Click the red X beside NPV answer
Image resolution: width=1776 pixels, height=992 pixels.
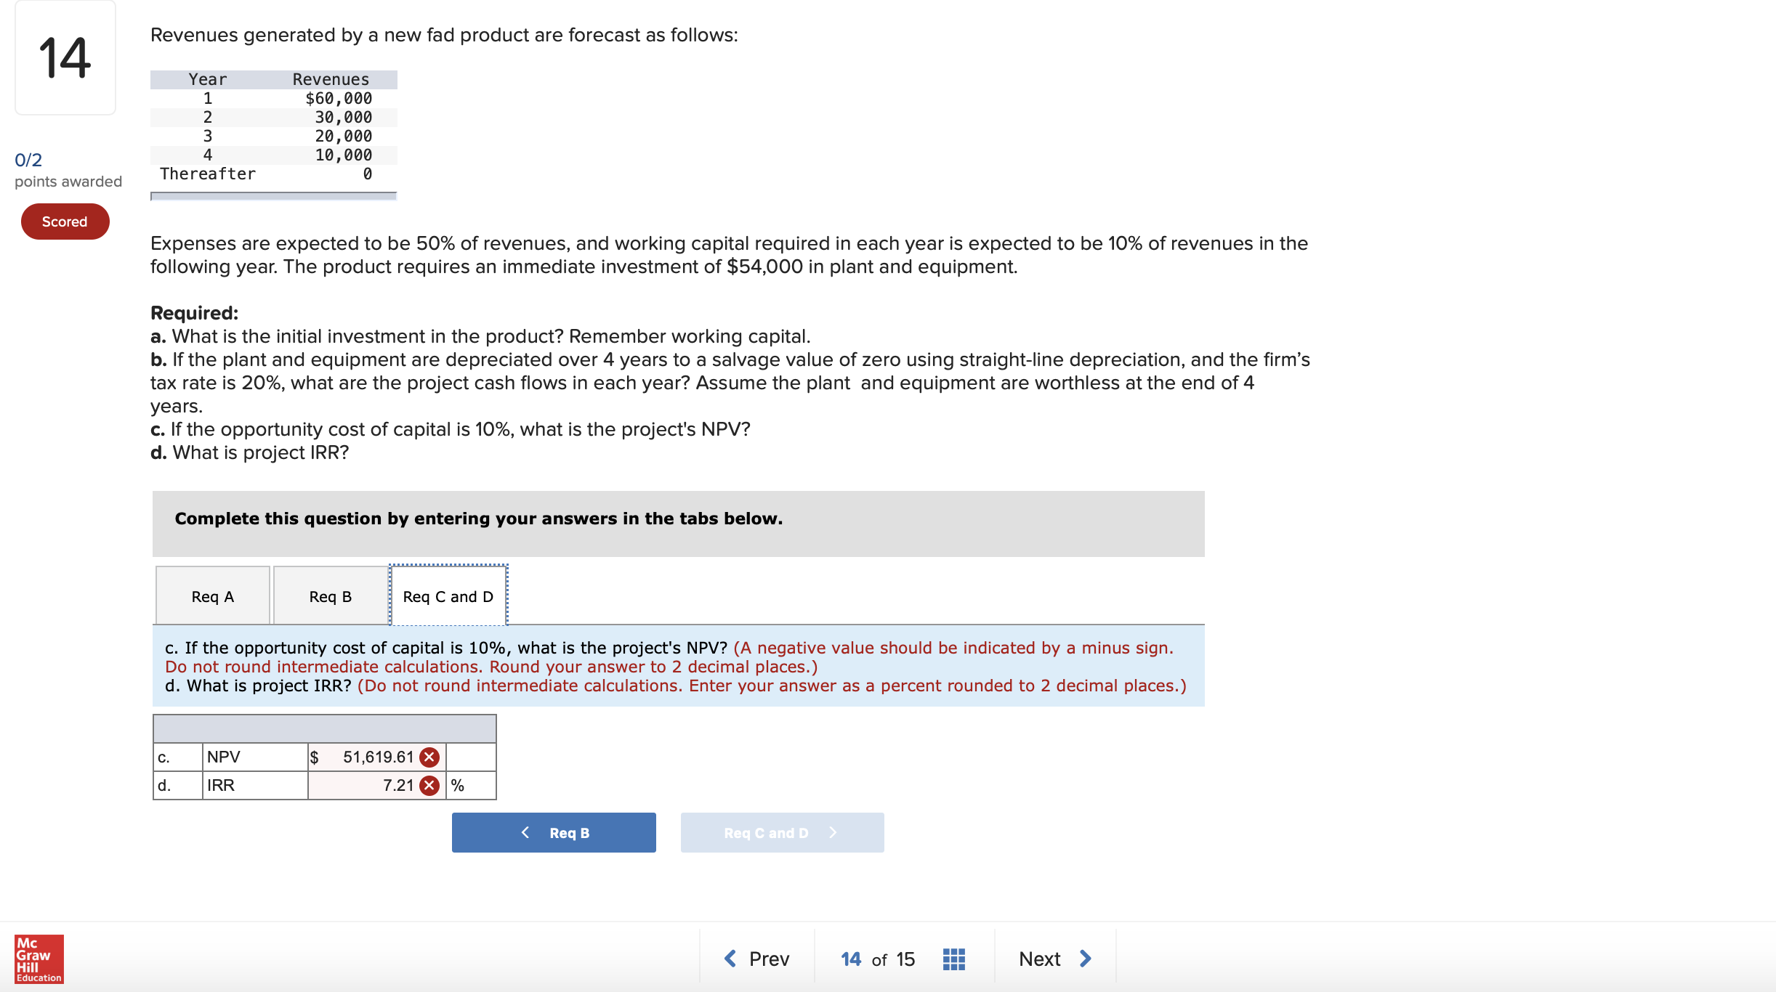click(429, 757)
